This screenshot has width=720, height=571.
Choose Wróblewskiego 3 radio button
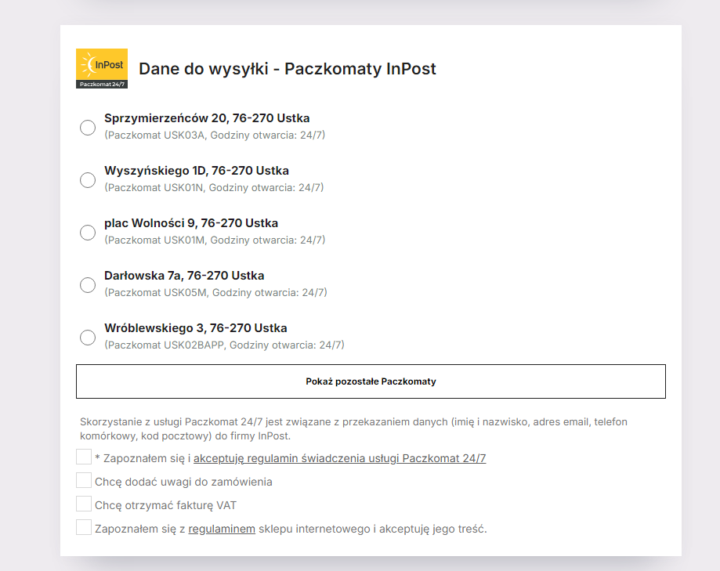88,338
